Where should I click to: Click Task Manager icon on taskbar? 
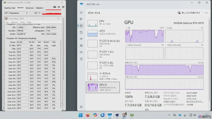click(x=110, y=115)
